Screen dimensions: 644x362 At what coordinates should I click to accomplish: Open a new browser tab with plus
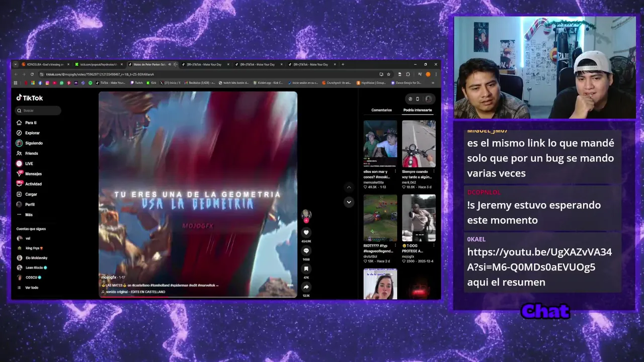coord(343,64)
